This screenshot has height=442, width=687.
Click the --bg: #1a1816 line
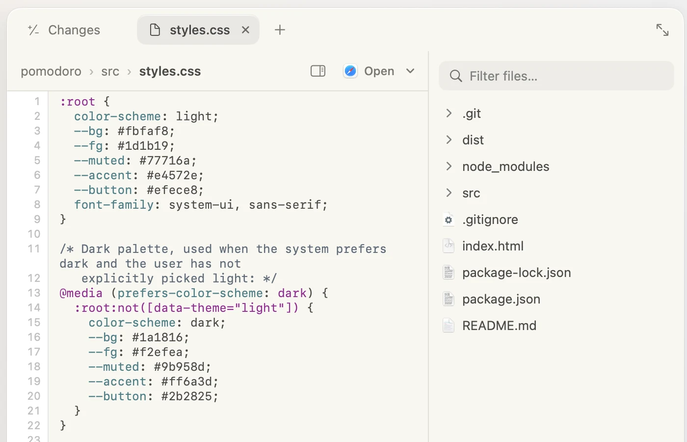(x=139, y=337)
